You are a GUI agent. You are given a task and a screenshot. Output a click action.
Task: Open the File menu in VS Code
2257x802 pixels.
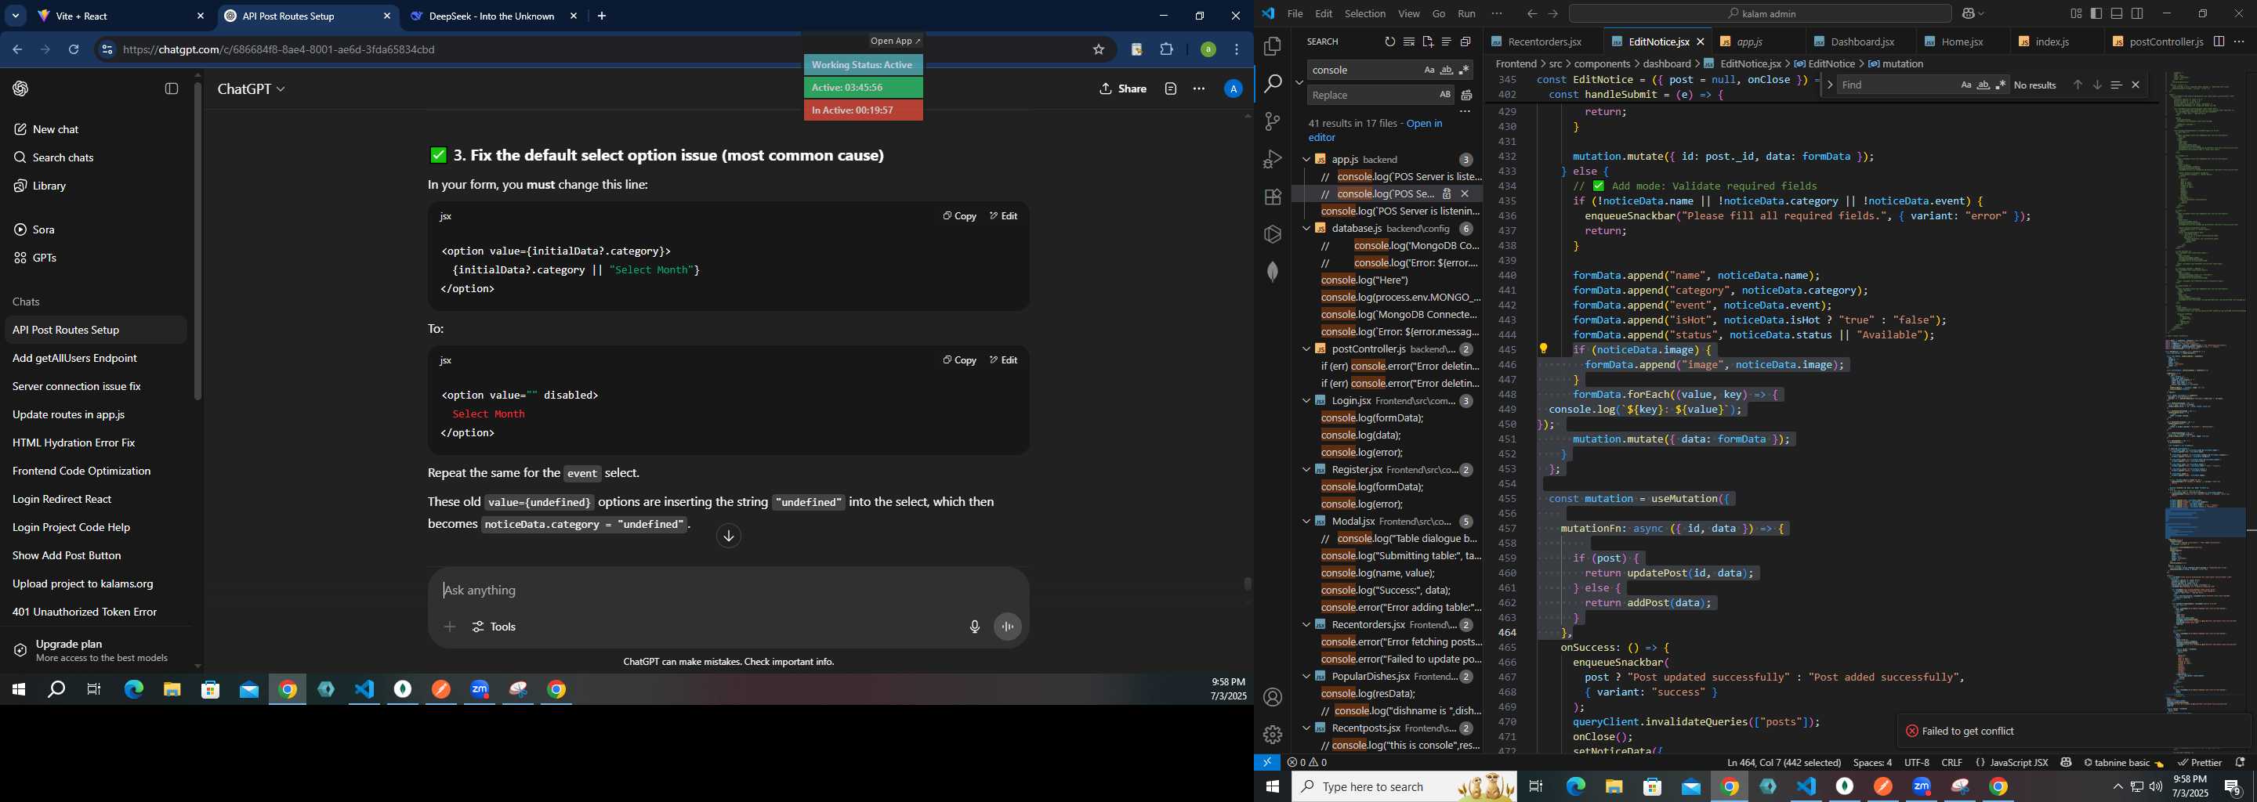(x=1295, y=14)
